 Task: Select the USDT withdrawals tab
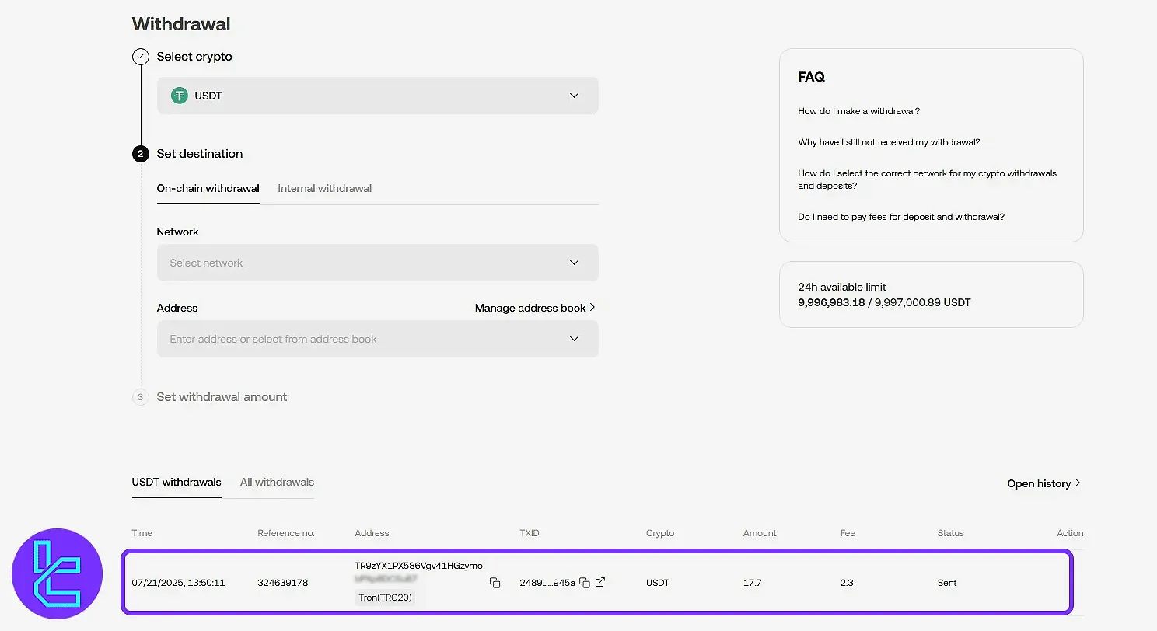pyautogui.click(x=177, y=482)
